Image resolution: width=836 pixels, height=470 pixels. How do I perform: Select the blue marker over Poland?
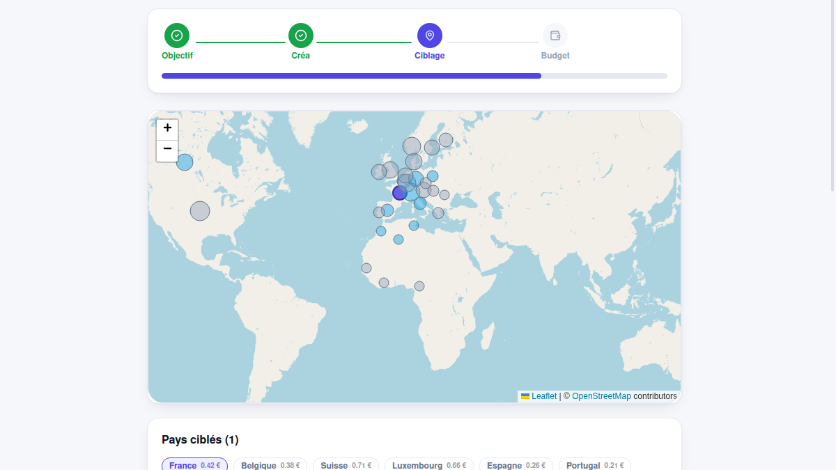pos(433,176)
